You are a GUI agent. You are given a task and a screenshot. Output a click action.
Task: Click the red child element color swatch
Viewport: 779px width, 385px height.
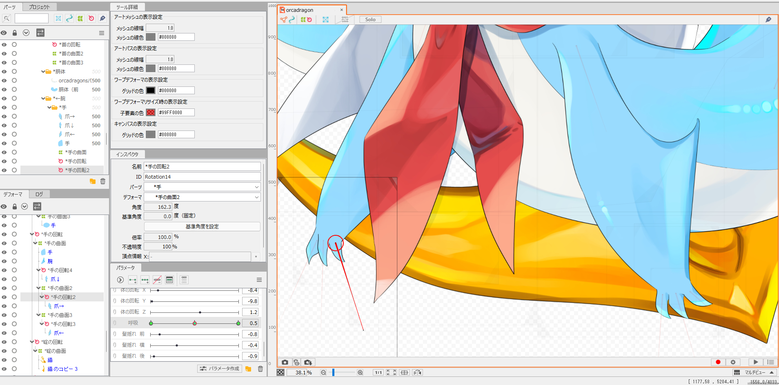coord(151,113)
